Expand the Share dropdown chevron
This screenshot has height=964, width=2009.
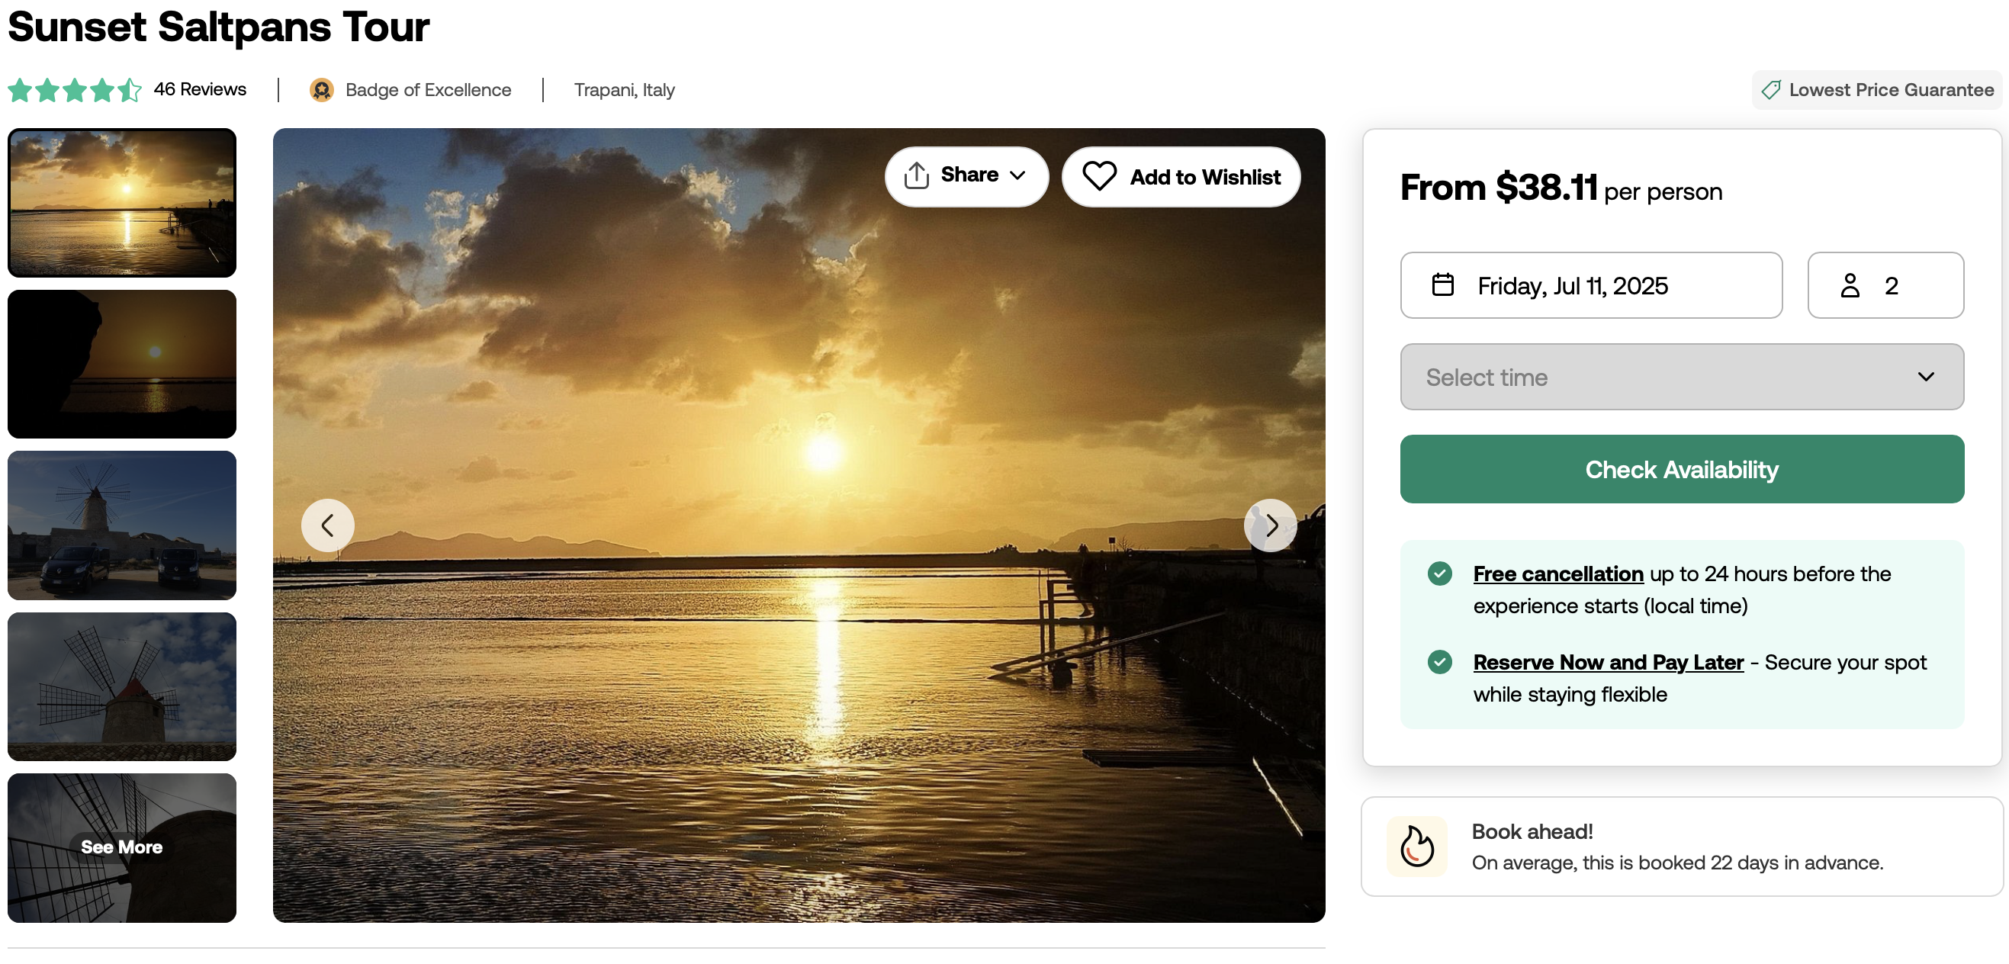[x=1017, y=175]
